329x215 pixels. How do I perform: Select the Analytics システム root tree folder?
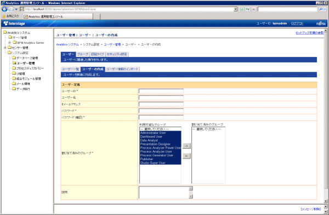[x=17, y=32]
